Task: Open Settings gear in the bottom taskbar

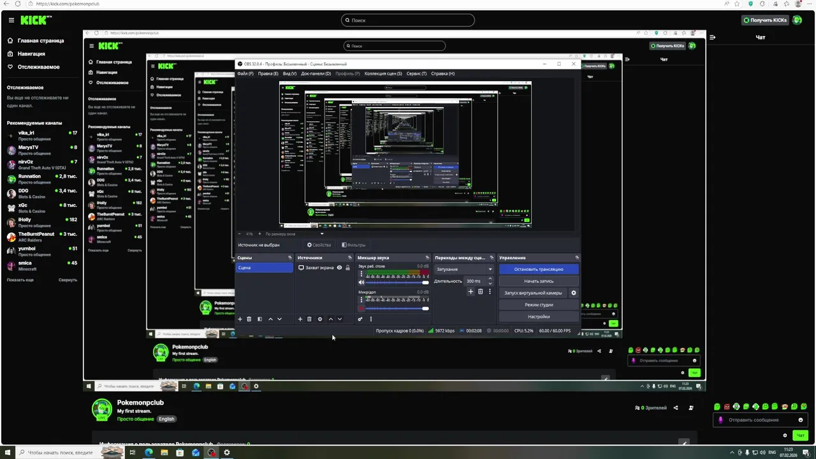Action: click(227, 453)
